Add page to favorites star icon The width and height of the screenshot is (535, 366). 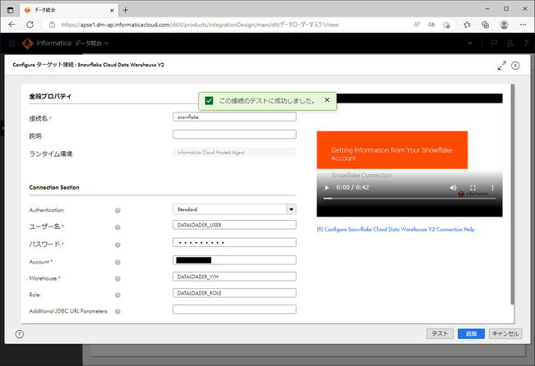coord(446,25)
